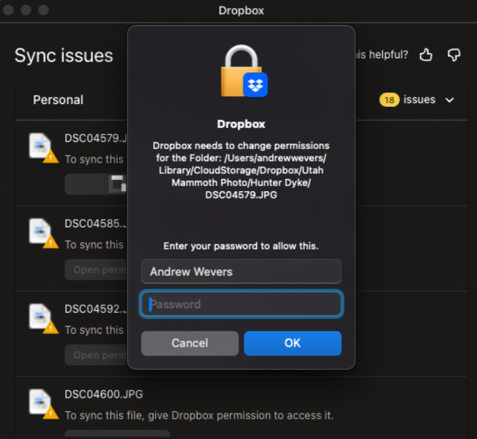This screenshot has width=477, height=439.
Task: Click the thumbs up feedback icon
Action: click(x=426, y=55)
